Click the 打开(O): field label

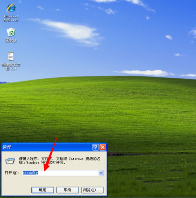point(12,173)
